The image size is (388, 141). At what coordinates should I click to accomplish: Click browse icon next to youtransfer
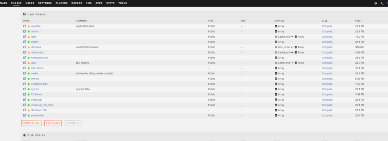(x=24, y=115)
